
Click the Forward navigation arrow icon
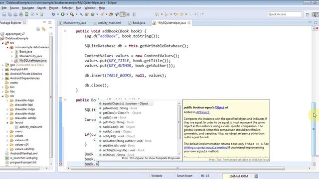(x=191, y=14)
